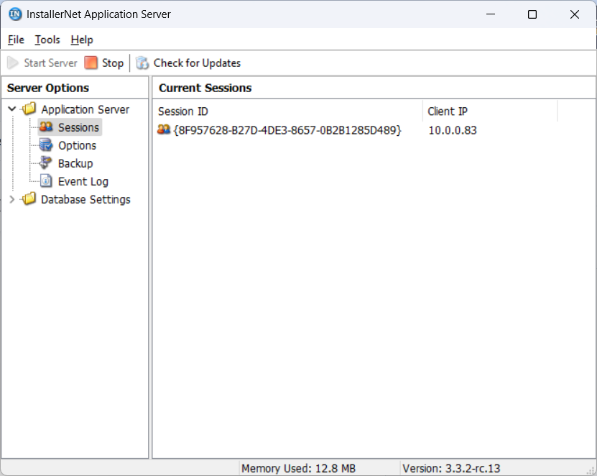Open the Backup tree item
The image size is (597, 476).
point(75,163)
